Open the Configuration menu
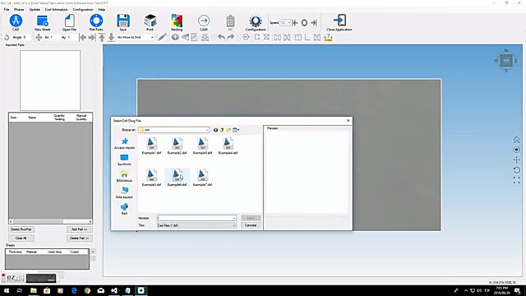The height and width of the screenshot is (296, 526). point(83,9)
